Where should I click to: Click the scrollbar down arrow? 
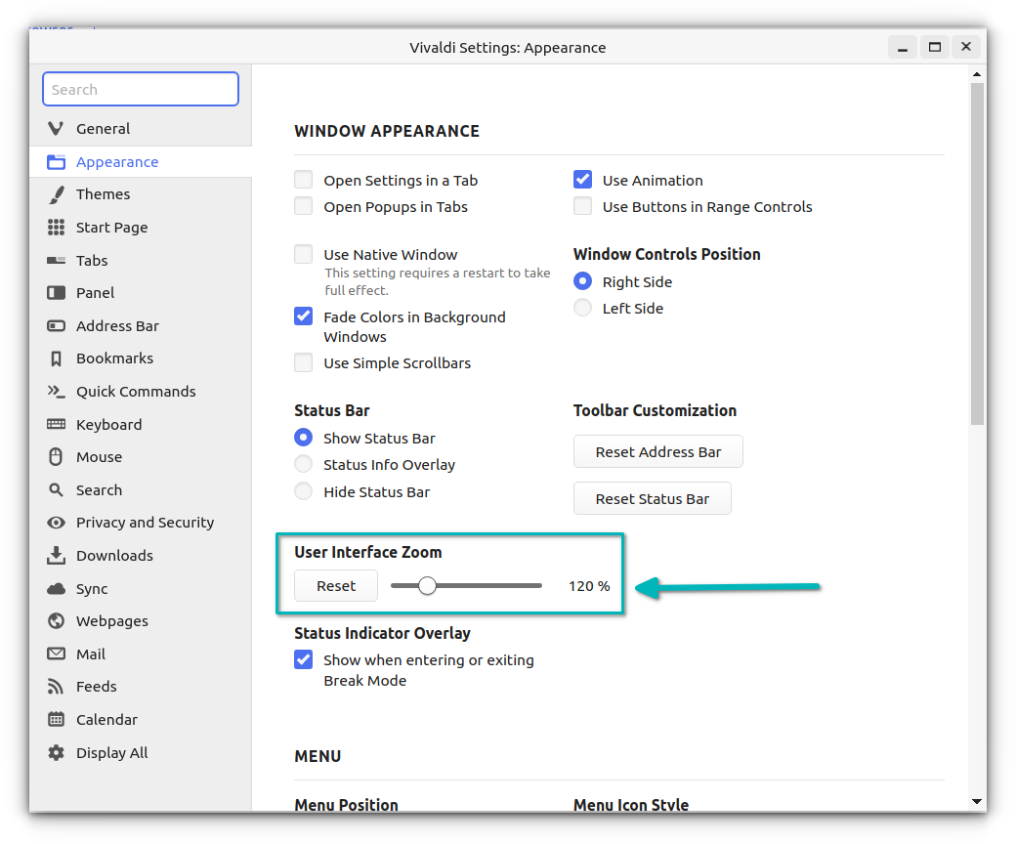[977, 802]
